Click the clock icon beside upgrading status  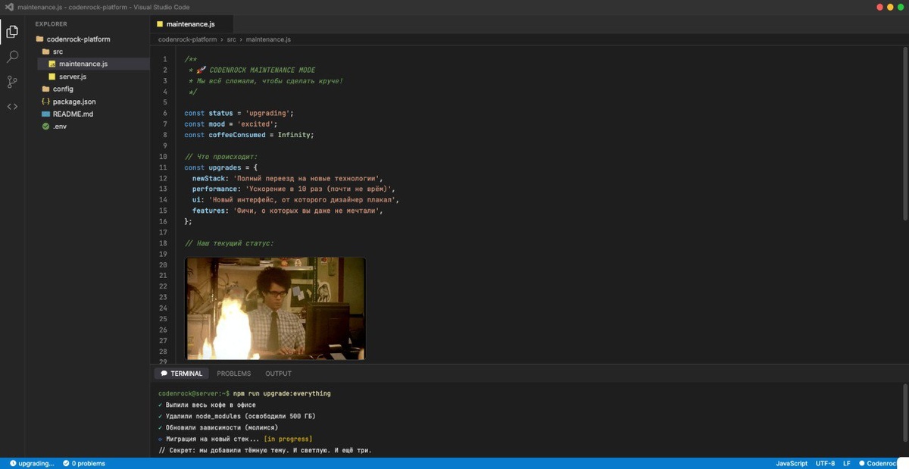point(13,463)
